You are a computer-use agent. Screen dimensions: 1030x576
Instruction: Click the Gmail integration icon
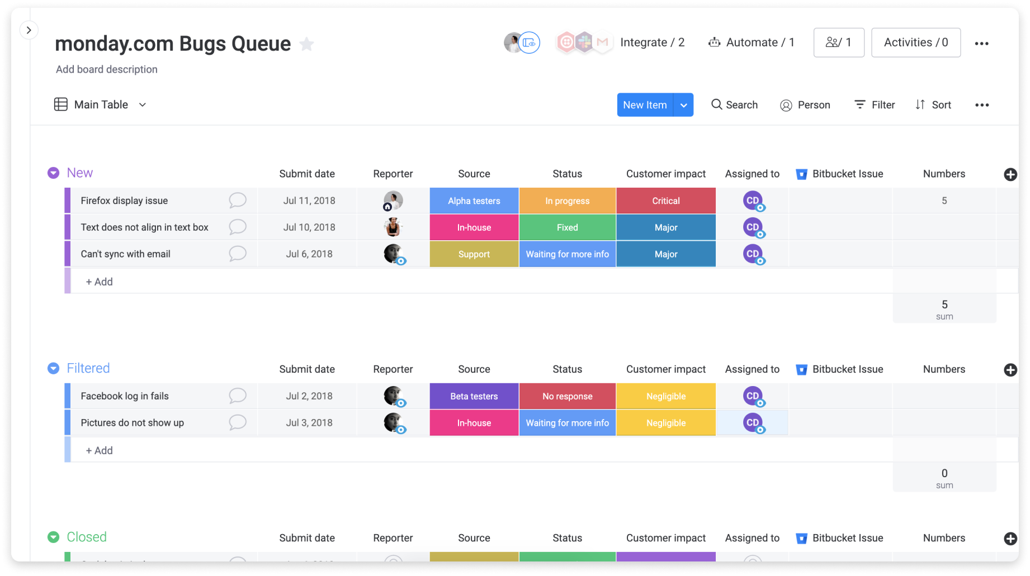point(602,42)
